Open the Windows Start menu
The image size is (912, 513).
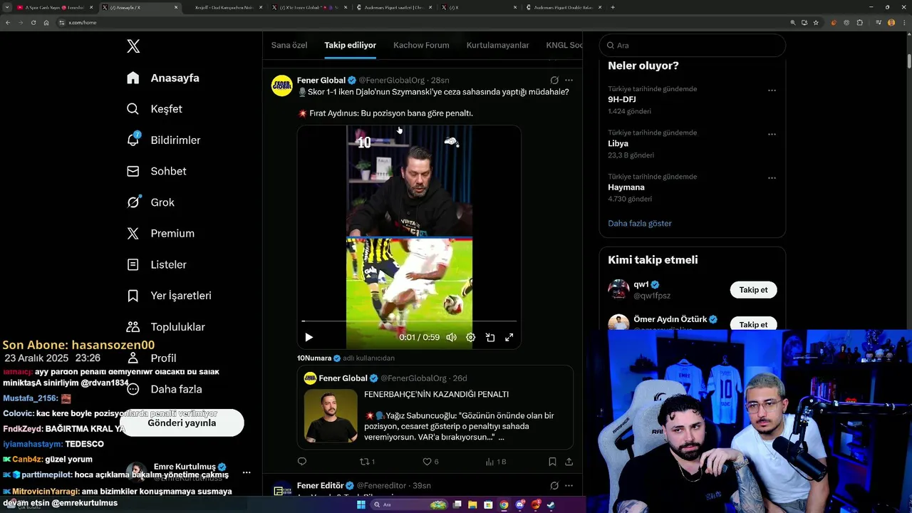point(361,504)
